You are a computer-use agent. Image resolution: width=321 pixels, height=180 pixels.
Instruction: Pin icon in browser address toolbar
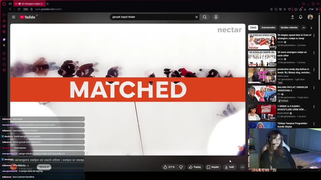(271, 9)
